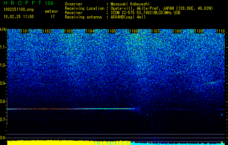Viewport: 228px width, 145px height.
Task: Click the Ovserver label
Action: [x=74, y=4]
